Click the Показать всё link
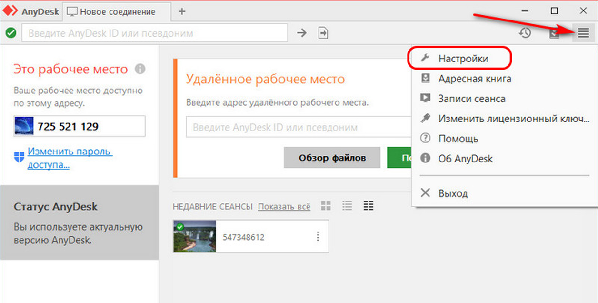The height and width of the screenshot is (303, 598). coord(284,206)
